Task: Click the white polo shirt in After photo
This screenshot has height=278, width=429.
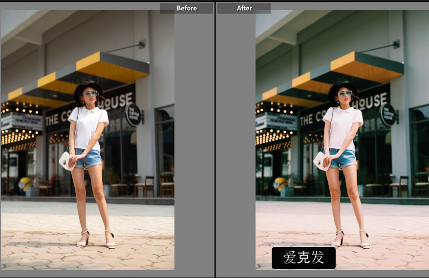Action: (x=343, y=127)
